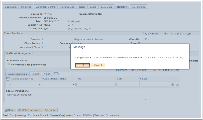Open the Exam tab
The image size is (203, 120).
click(93, 7)
